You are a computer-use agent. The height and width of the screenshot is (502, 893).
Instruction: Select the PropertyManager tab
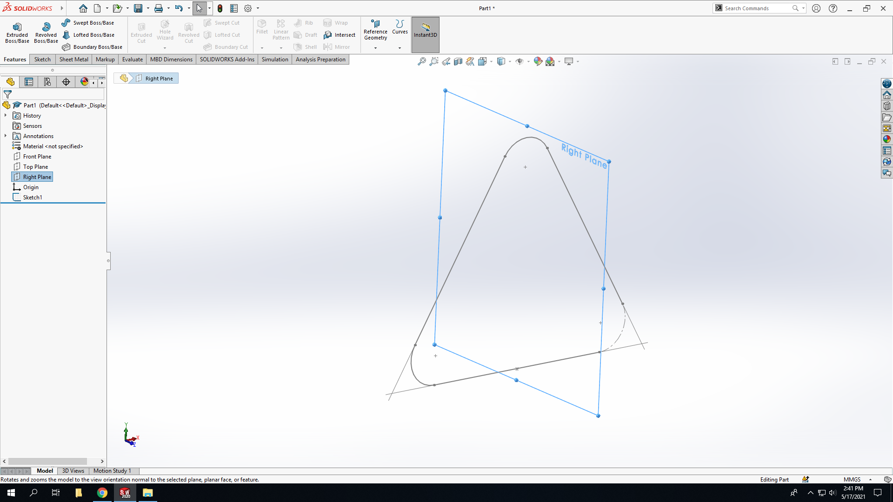click(x=29, y=82)
